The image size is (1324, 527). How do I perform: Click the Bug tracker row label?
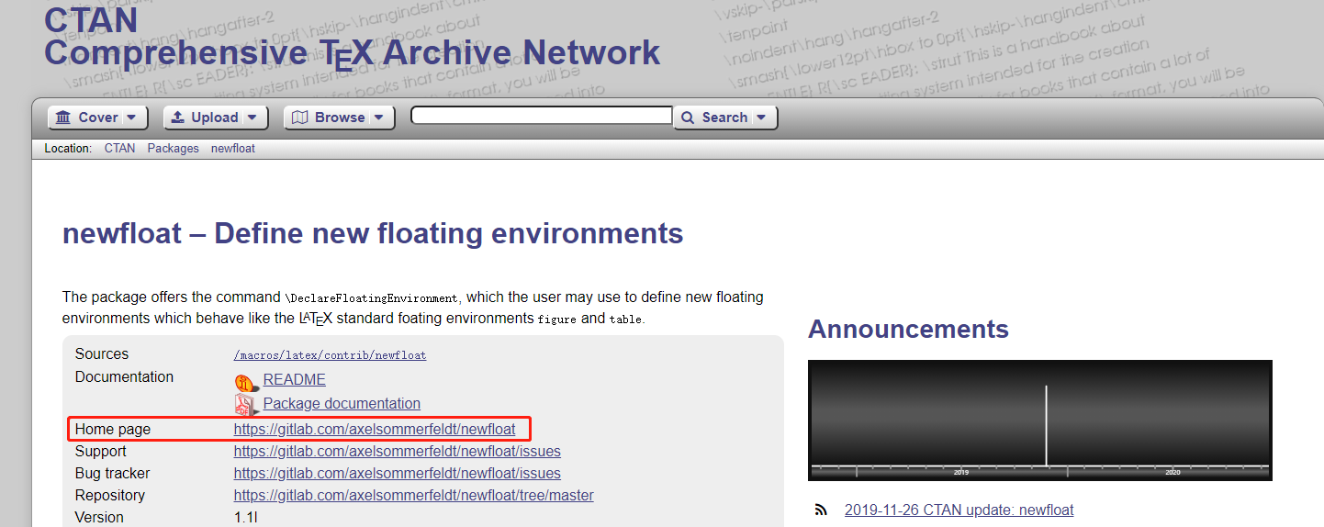point(112,473)
